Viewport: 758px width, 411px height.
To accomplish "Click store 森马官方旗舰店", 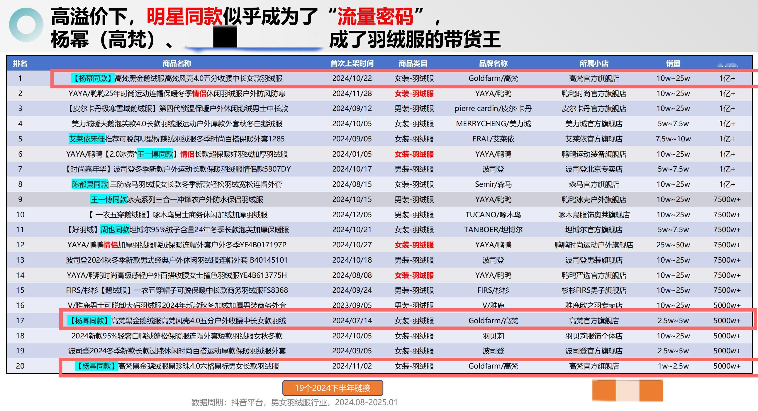I will click(x=594, y=184).
